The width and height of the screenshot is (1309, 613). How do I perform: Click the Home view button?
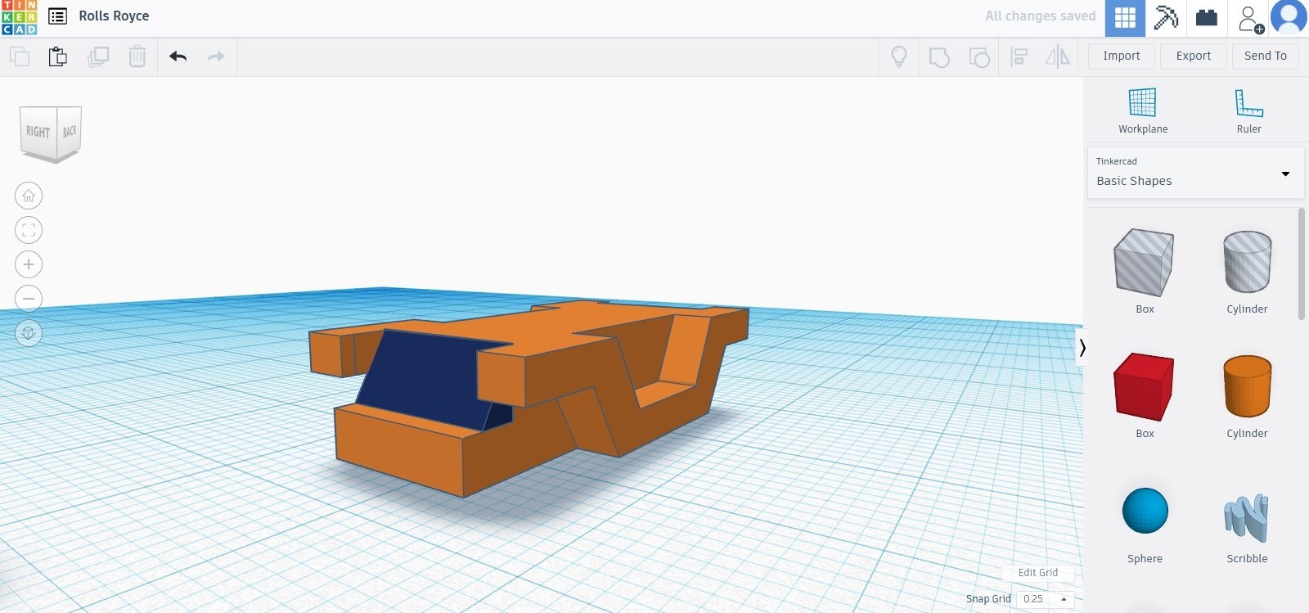[29, 196]
